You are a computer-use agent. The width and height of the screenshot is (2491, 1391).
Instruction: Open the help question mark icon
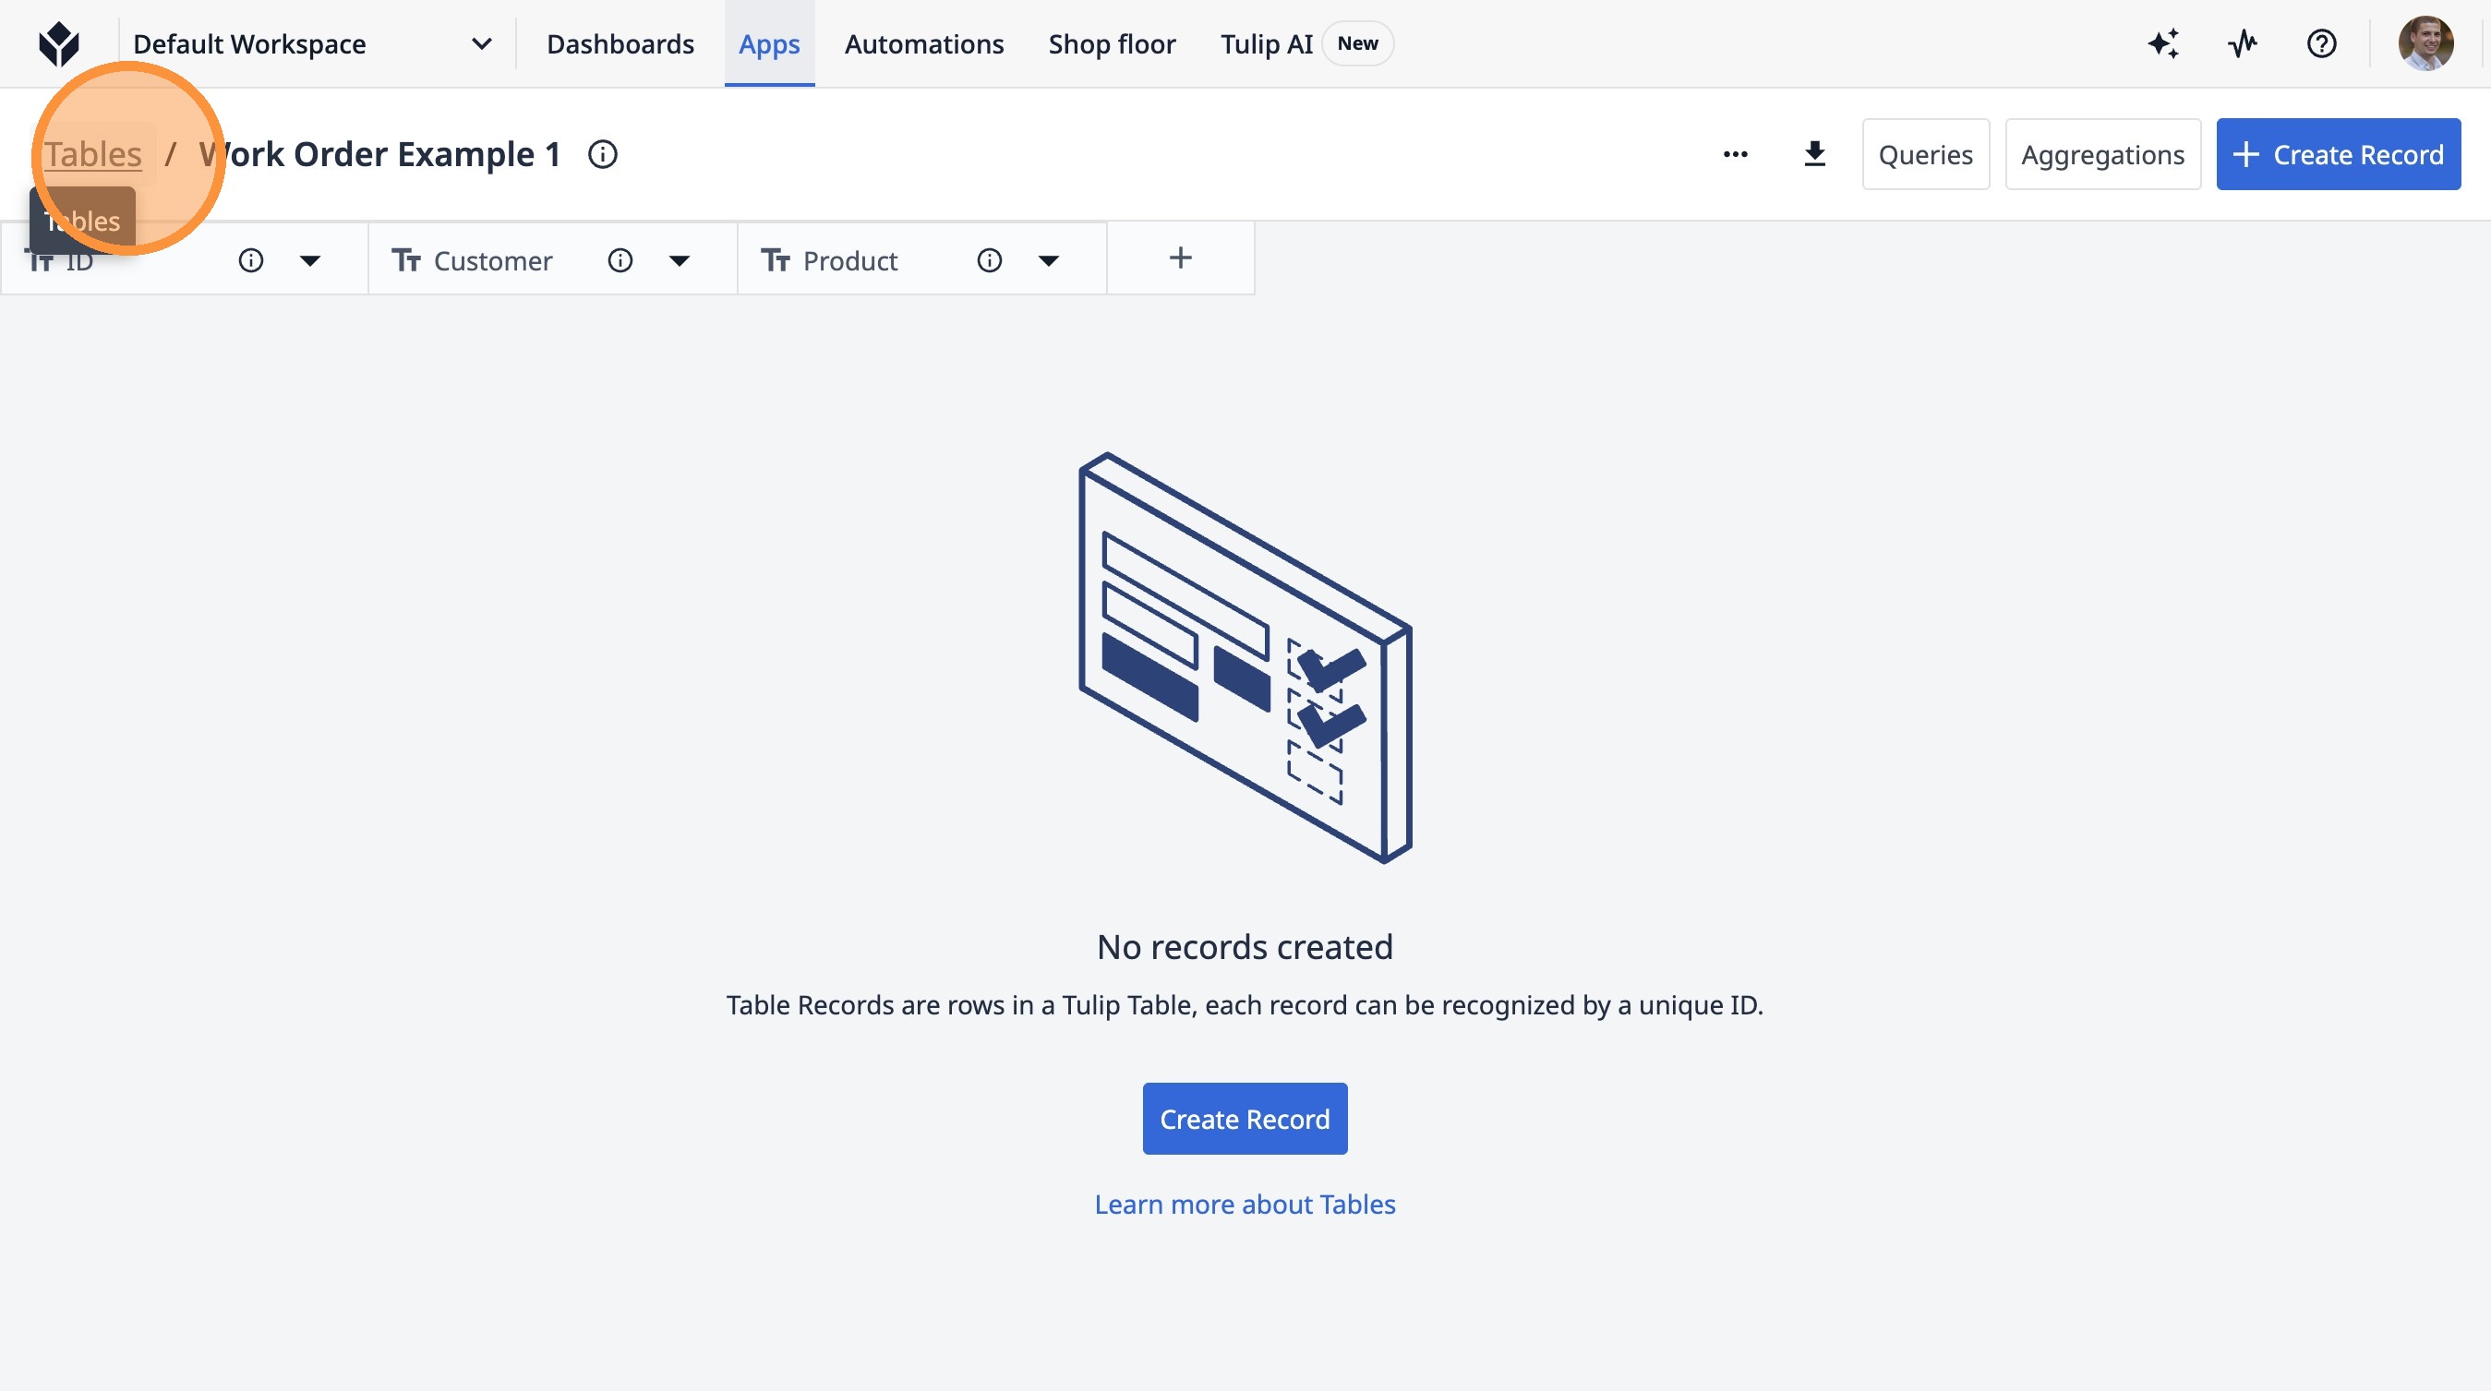(2321, 44)
